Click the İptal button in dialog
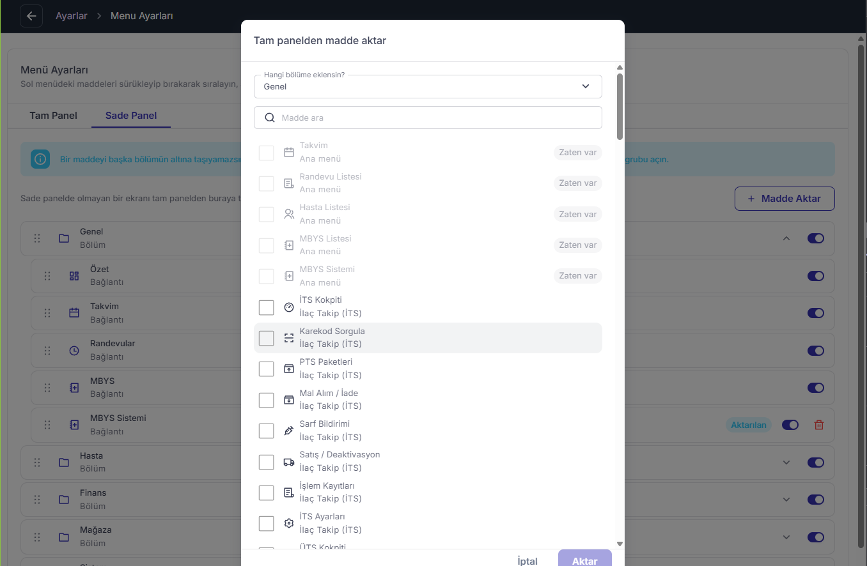 tap(527, 561)
